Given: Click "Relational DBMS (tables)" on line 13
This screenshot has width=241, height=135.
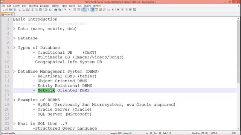Looking at the screenshot, I should pyautogui.click(x=67, y=76).
